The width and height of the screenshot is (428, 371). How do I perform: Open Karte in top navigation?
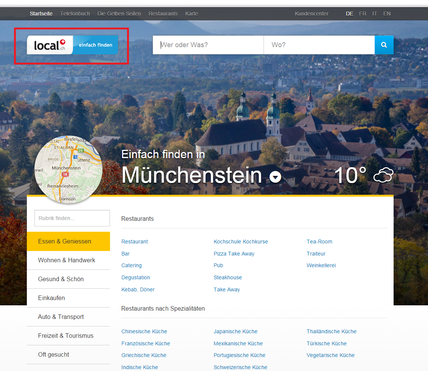(x=192, y=14)
